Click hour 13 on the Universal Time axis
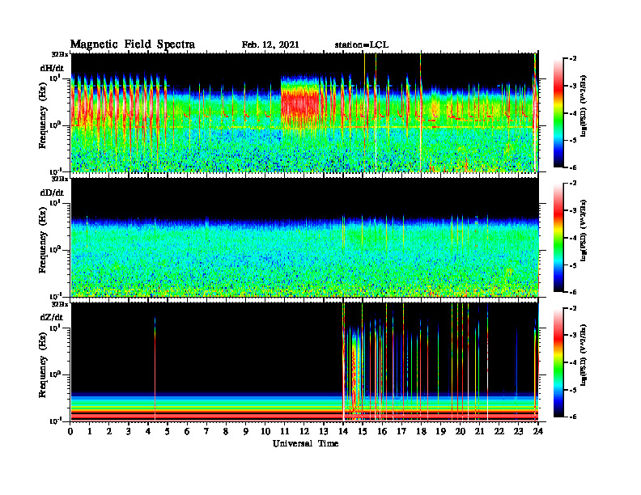641x495 pixels. pos(324,432)
